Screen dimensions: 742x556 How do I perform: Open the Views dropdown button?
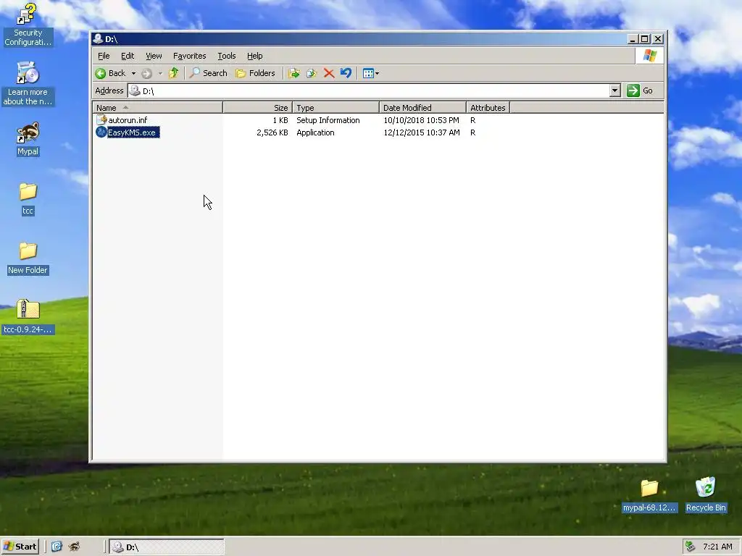[370, 73]
